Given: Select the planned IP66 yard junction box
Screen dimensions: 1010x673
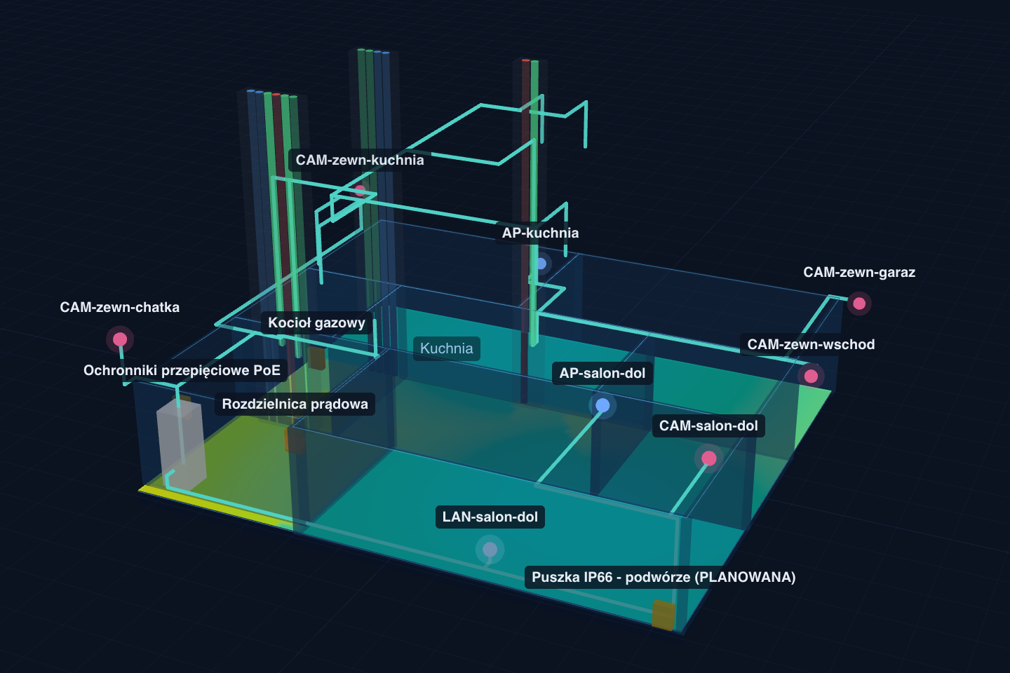Looking at the screenshot, I should coord(664,615).
